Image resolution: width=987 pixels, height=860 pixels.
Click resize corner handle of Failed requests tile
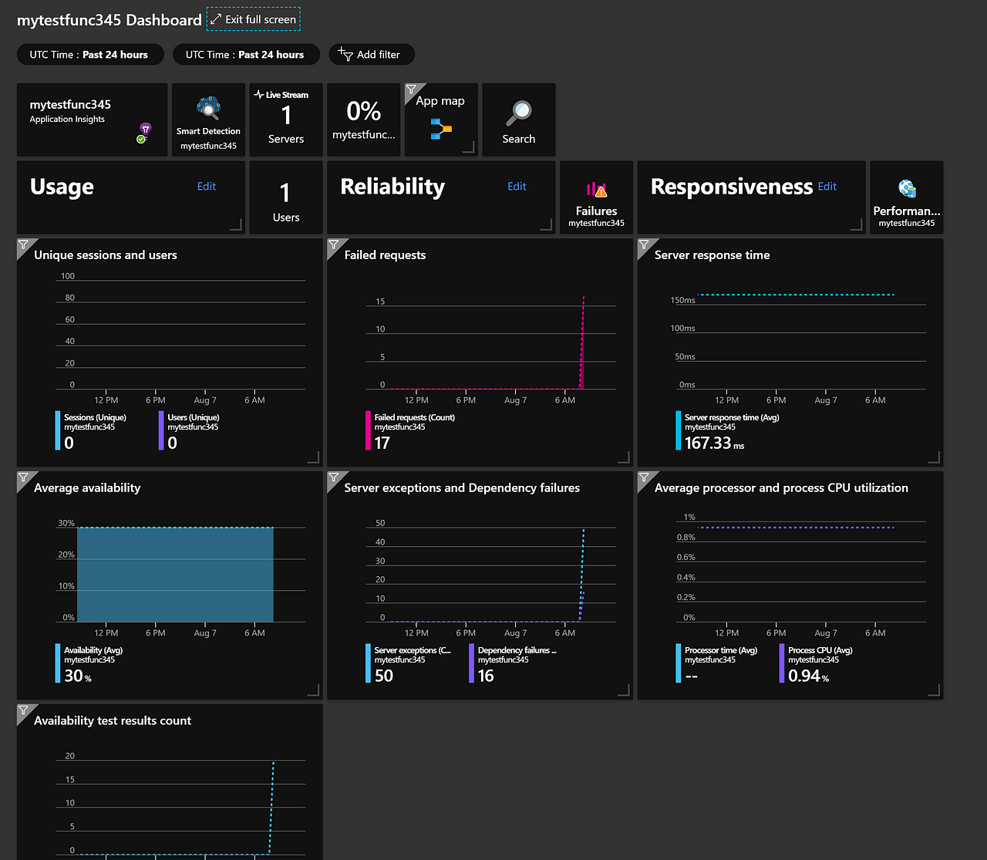[x=623, y=457]
